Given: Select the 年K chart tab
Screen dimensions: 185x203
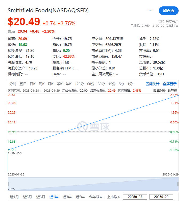Looking at the screenshot, I should click(x=69, y=84).
